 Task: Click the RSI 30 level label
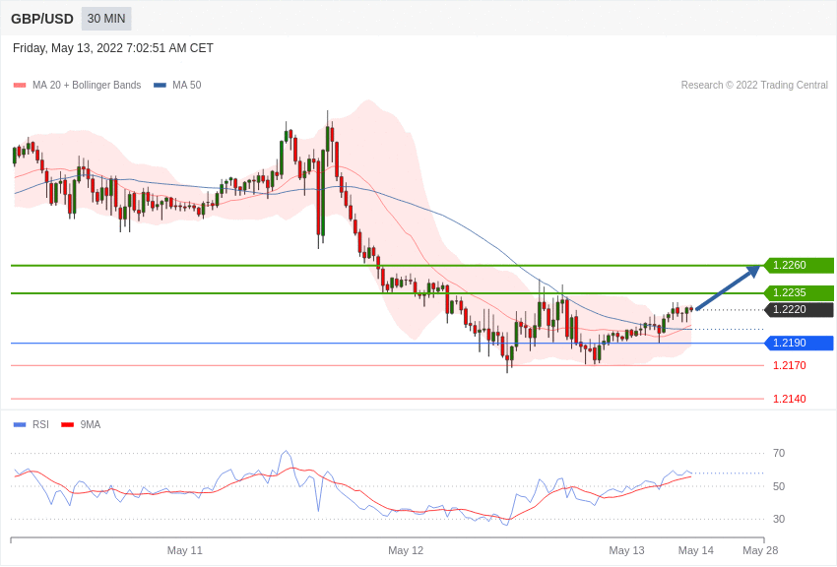click(779, 519)
